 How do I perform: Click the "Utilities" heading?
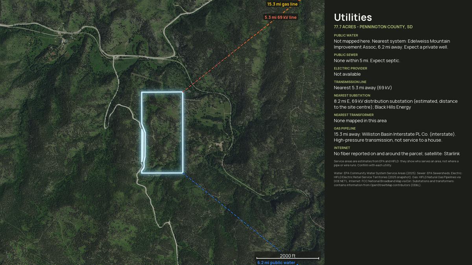pyautogui.click(x=353, y=17)
